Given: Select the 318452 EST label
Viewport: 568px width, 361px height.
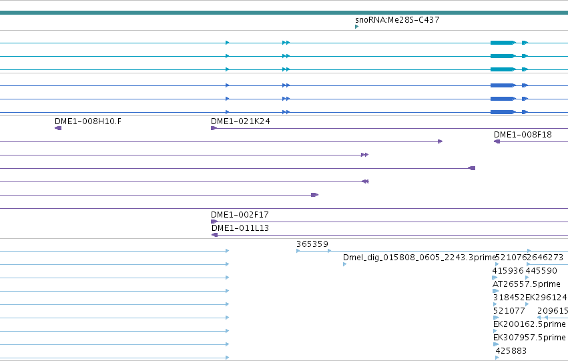Looking at the screenshot, I should tap(509, 298).
